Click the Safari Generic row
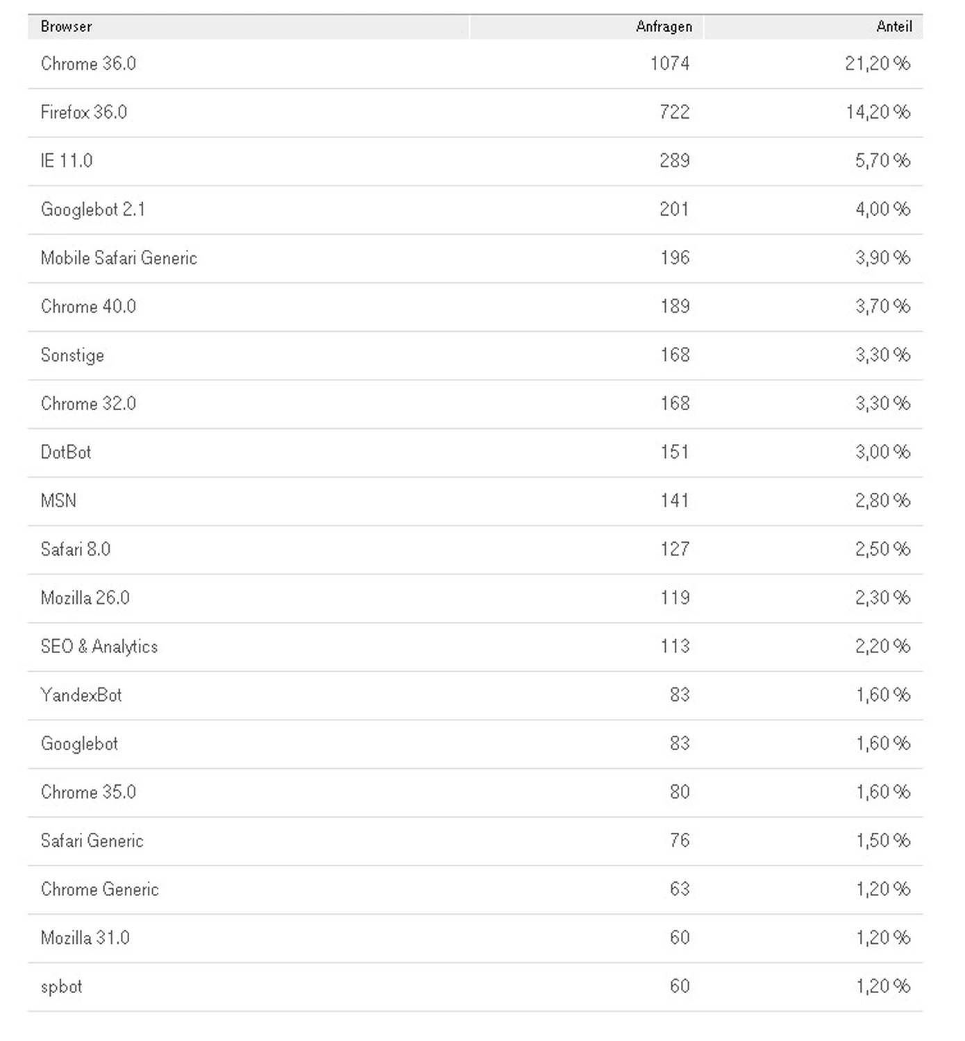The width and height of the screenshot is (965, 1041). click(x=92, y=841)
